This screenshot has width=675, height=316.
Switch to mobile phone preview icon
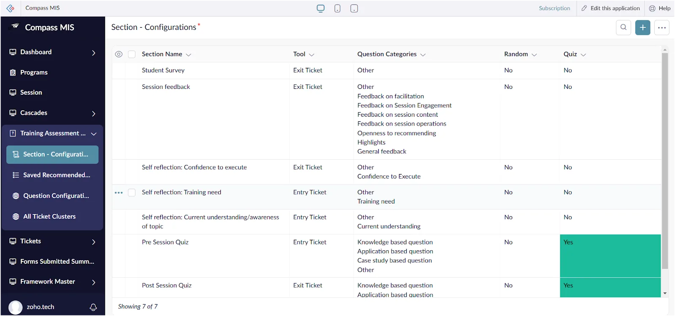pos(337,8)
